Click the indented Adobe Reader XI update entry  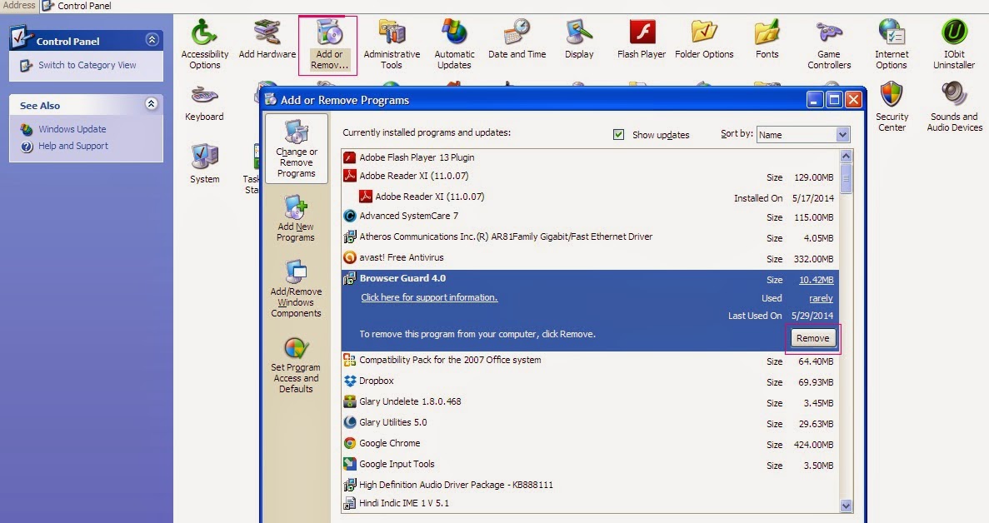click(591, 197)
